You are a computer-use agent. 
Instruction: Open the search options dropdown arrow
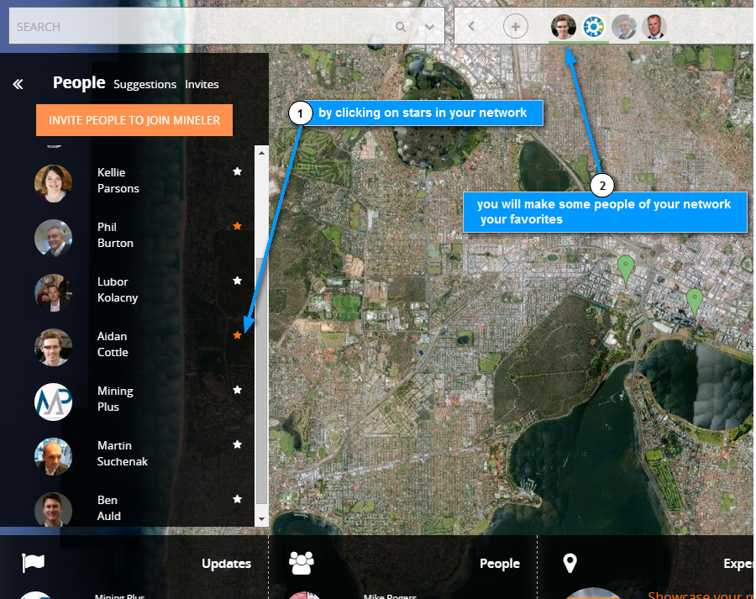[430, 27]
